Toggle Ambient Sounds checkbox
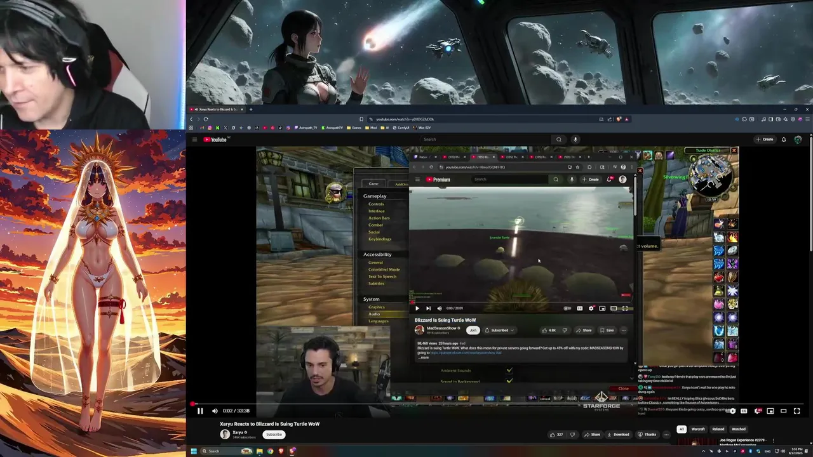The image size is (813, 457). 509,370
